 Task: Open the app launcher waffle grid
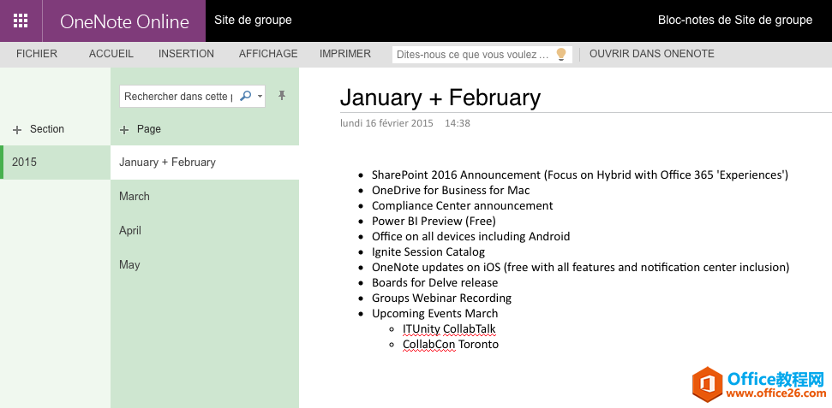tap(21, 21)
